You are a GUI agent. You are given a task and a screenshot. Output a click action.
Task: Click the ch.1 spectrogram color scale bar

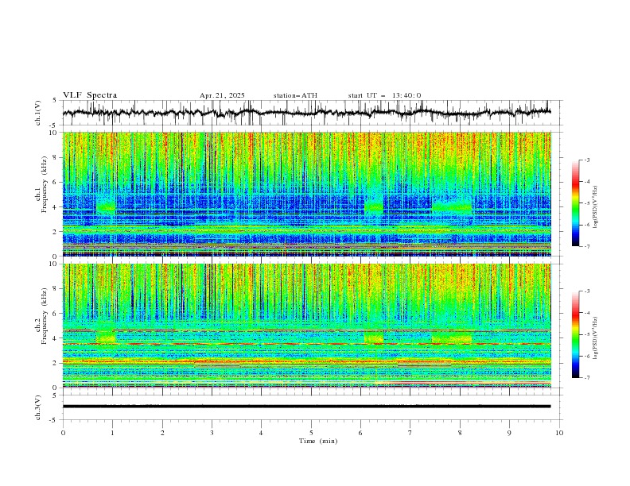click(x=576, y=203)
